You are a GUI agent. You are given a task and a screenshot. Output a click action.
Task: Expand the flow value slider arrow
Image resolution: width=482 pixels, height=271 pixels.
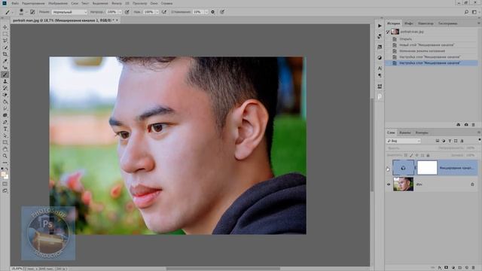point(157,12)
